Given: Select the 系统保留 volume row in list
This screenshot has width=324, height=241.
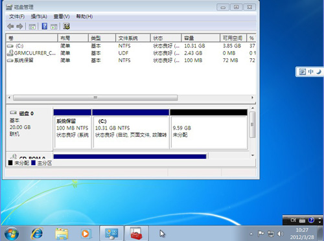Looking at the screenshot, I should (x=131, y=60).
